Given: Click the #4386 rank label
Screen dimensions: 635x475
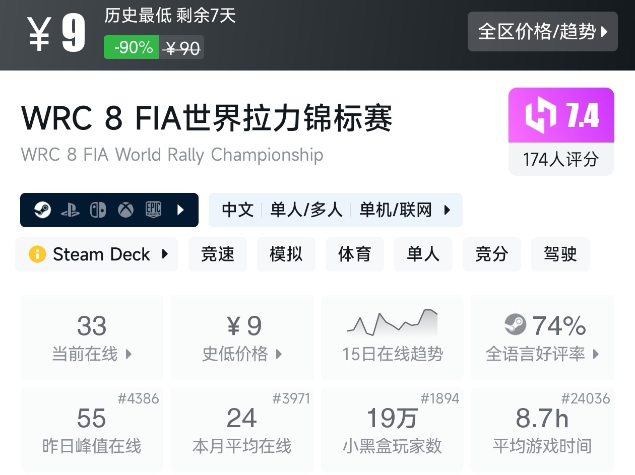Looking at the screenshot, I should [138, 399].
